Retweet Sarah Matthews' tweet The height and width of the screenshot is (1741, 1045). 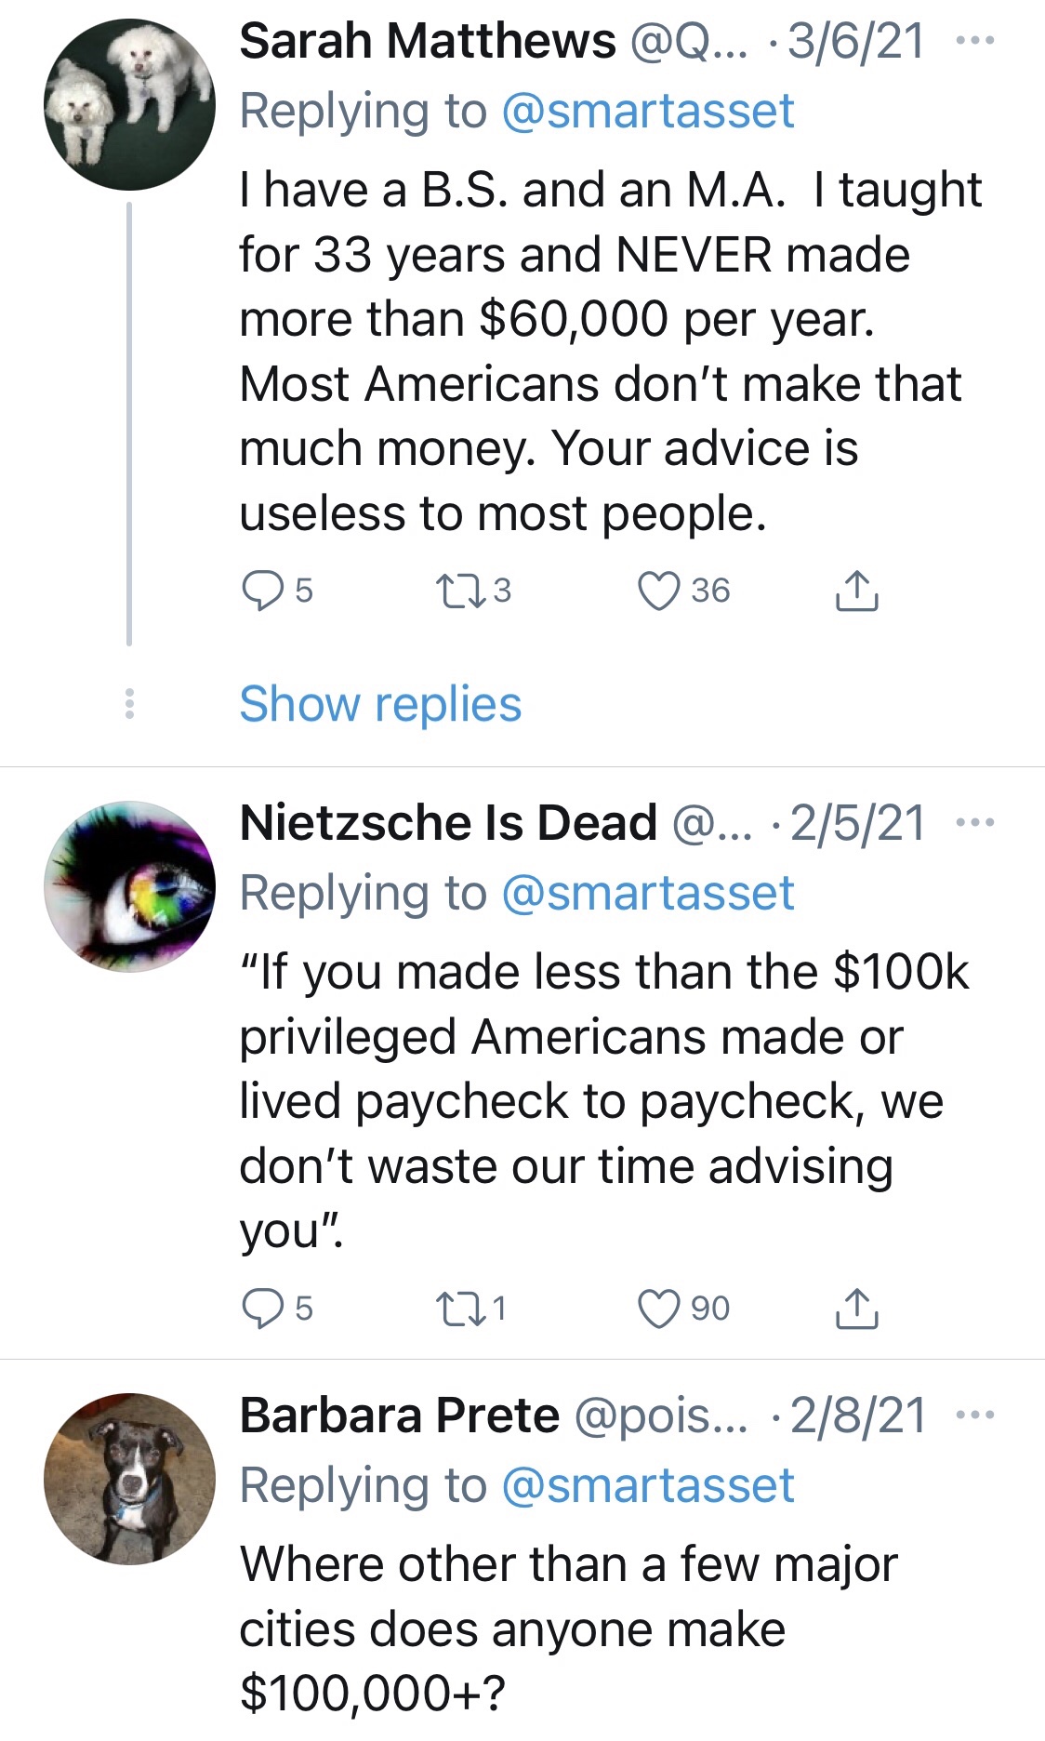(460, 591)
